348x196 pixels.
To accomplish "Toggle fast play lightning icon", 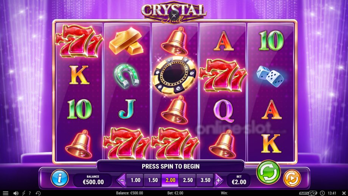I will pos(23,193).
